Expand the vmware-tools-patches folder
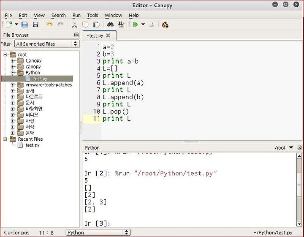 point(13,85)
